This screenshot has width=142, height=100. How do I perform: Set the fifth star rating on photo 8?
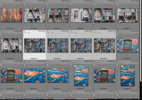[x=38, y=58]
